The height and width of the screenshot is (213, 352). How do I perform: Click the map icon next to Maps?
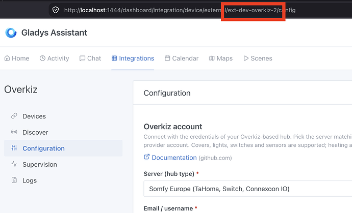(x=212, y=58)
